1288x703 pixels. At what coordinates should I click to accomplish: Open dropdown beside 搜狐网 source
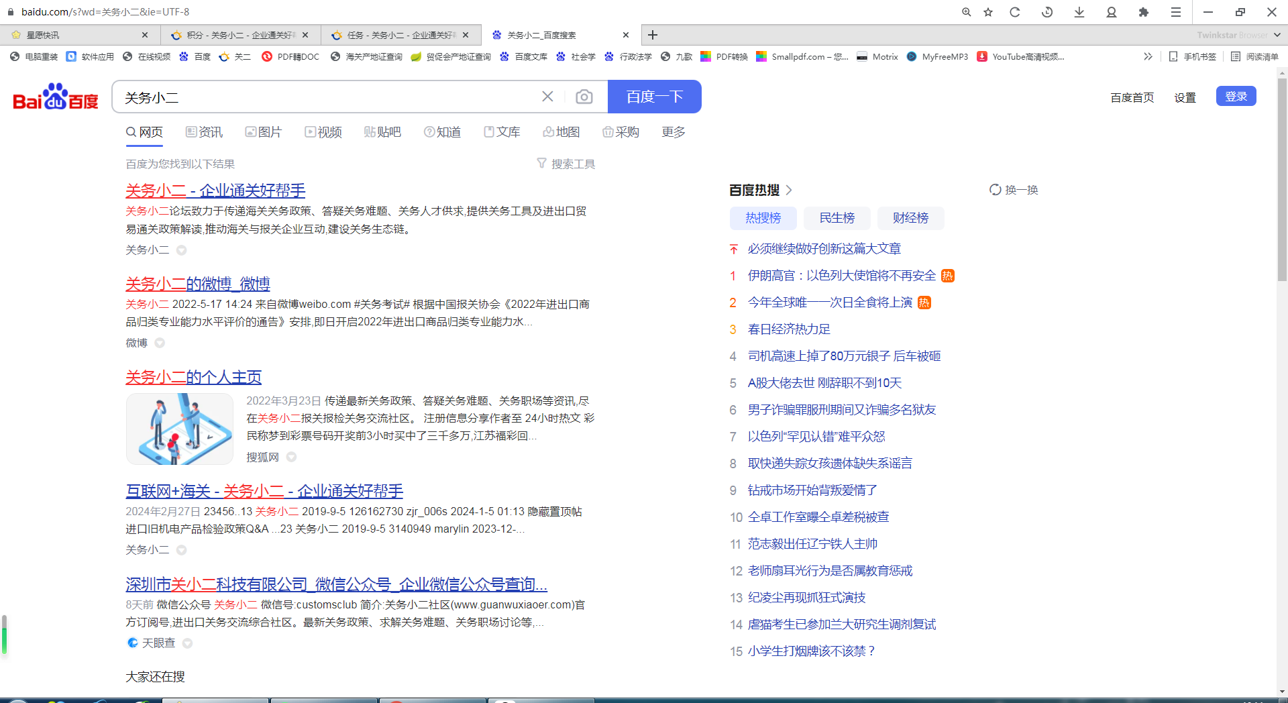291,457
